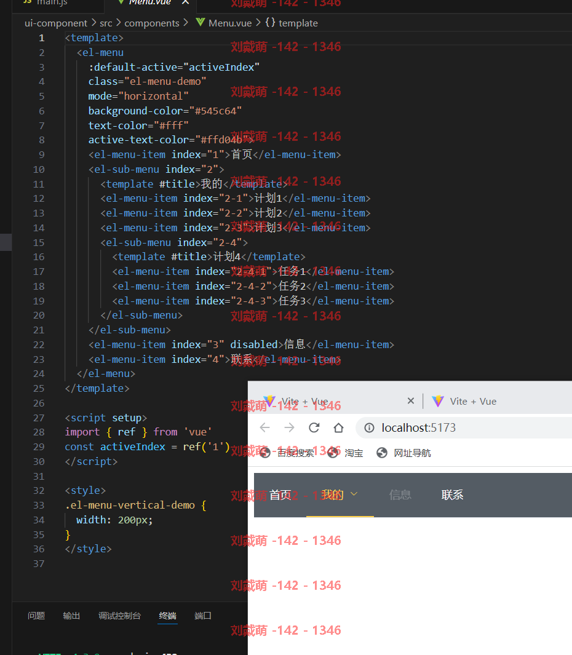572x655 pixels.
Task: Click the braces symbol icon in breadcrumb
Action: coord(271,23)
